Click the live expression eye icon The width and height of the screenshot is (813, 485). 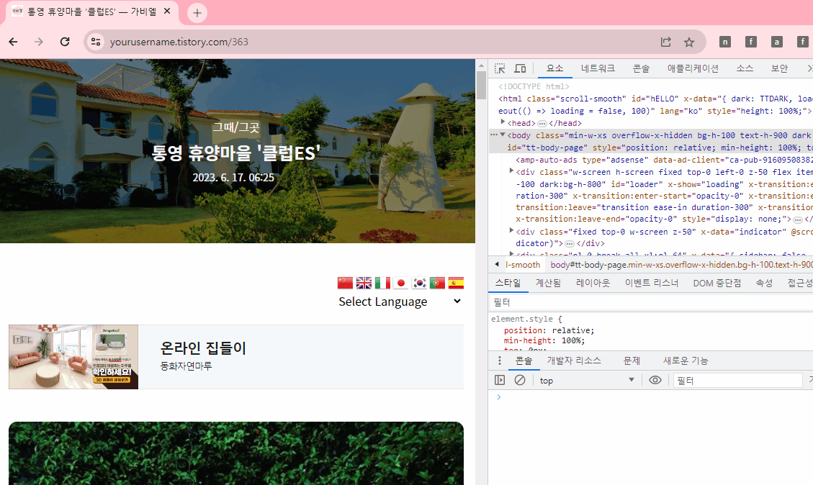pyautogui.click(x=655, y=381)
